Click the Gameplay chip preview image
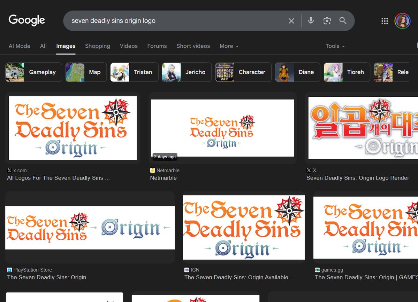The width and height of the screenshot is (418, 302). [15, 72]
